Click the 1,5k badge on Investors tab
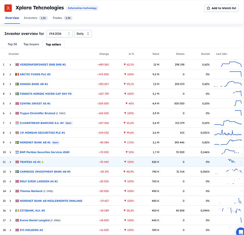Viewport: 244px width, 235px height. click(x=43, y=18)
